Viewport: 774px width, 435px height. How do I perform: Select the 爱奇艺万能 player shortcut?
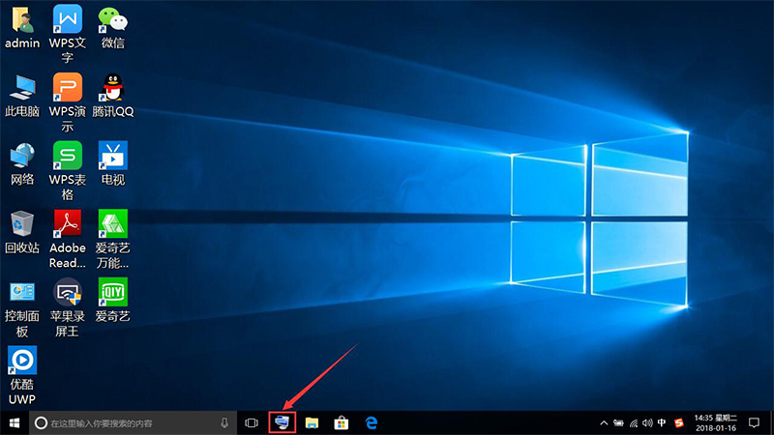(113, 223)
